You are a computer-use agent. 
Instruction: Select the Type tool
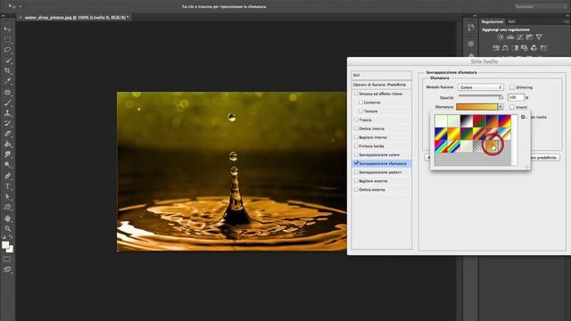click(8, 186)
